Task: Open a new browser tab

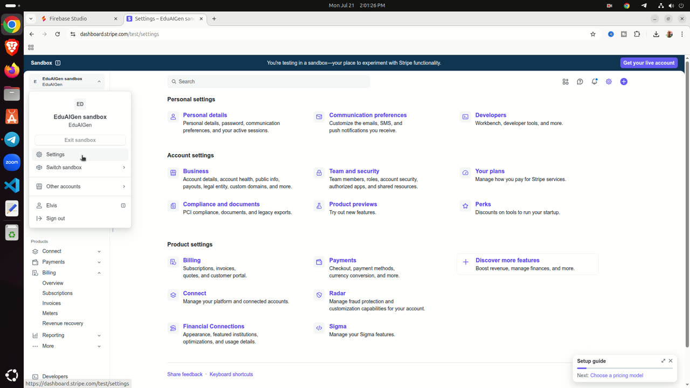Action: tap(214, 19)
